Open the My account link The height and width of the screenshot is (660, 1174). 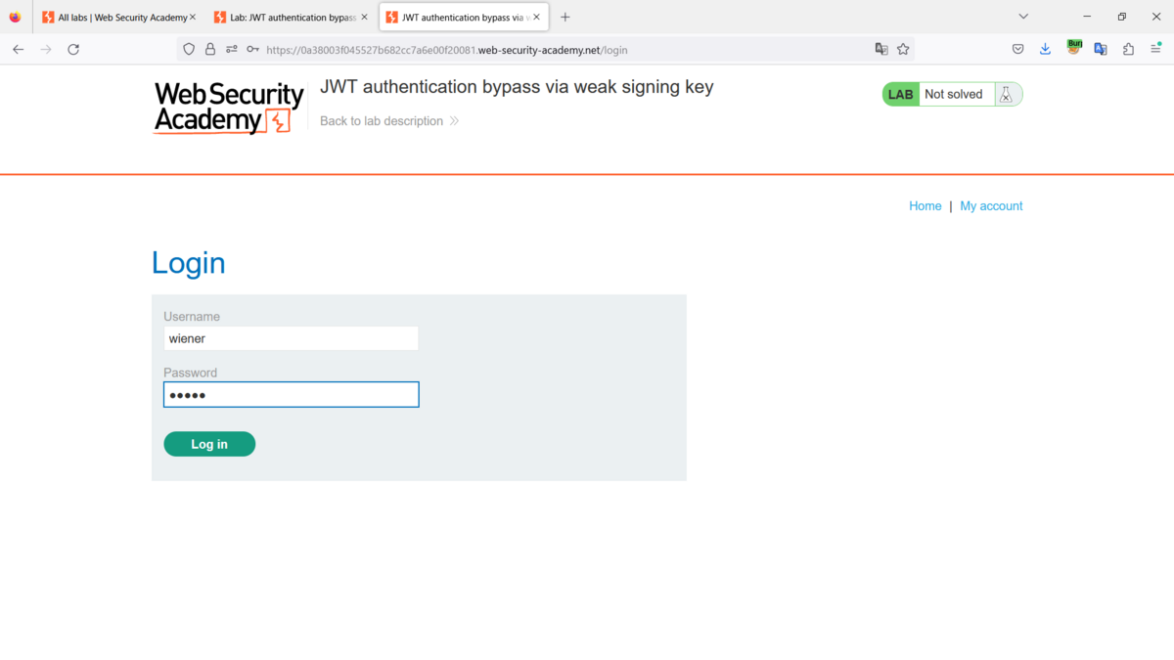(991, 206)
